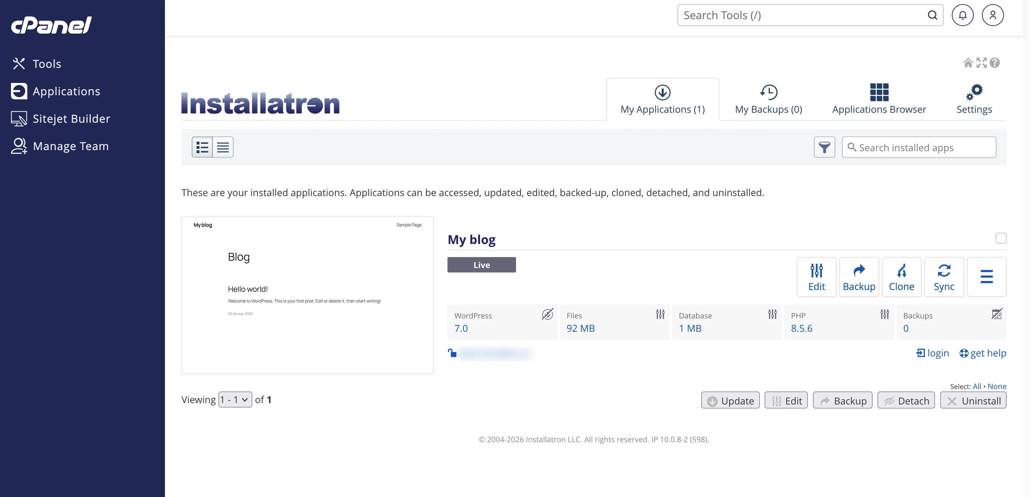Click the Uninstall button

(x=973, y=400)
